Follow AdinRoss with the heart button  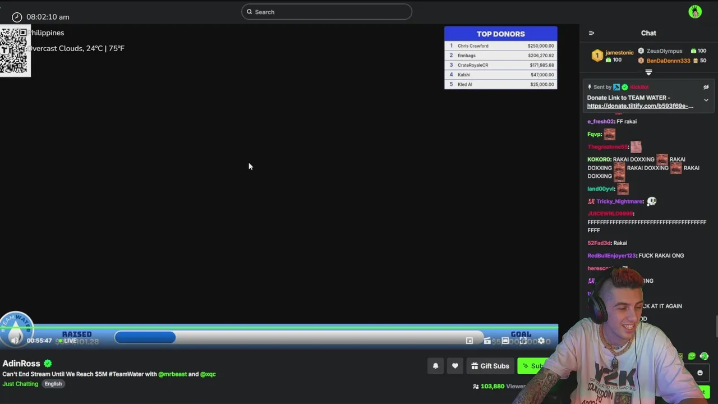(x=455, y=366)
